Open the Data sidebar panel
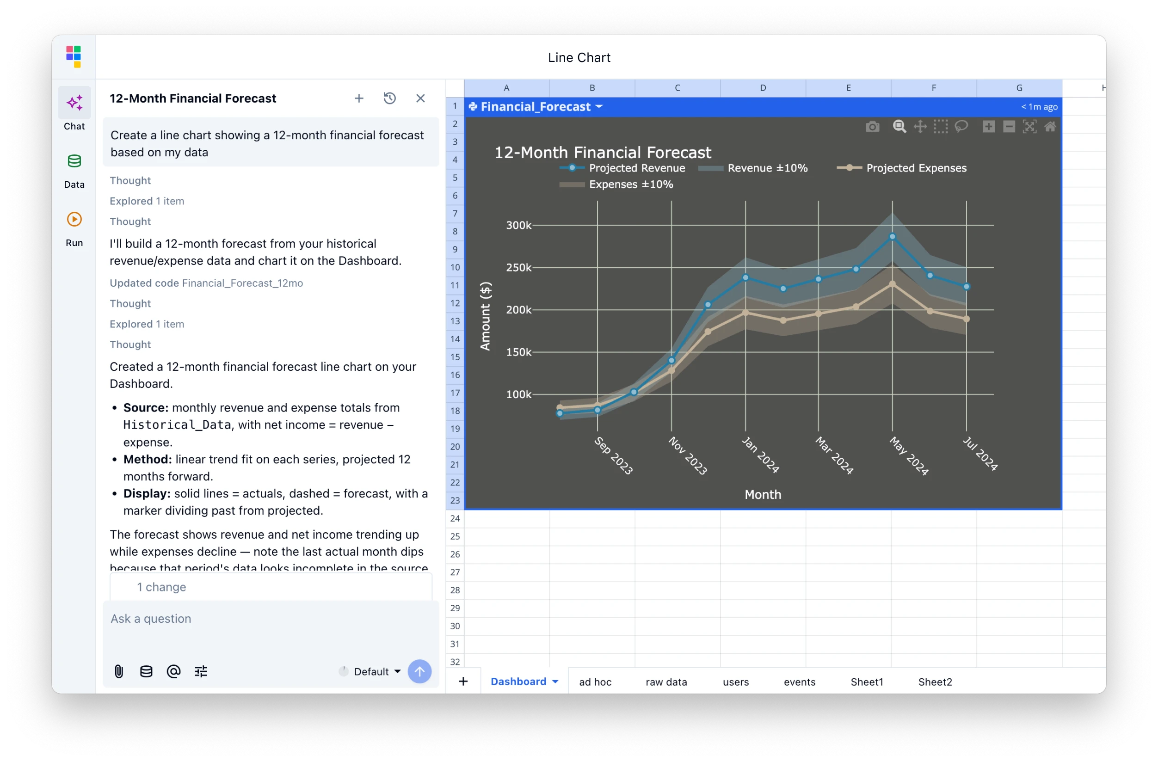The height and width of the screenshot is (762, 1158). (74, 171)
